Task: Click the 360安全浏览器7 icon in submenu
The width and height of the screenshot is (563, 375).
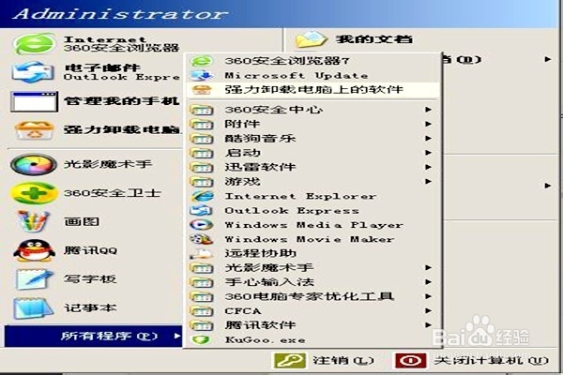Action: (202, 61)
